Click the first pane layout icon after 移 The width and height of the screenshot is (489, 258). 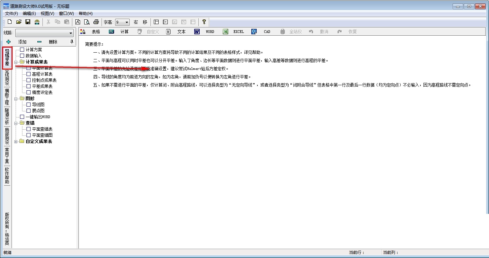[x=156, y=22]
